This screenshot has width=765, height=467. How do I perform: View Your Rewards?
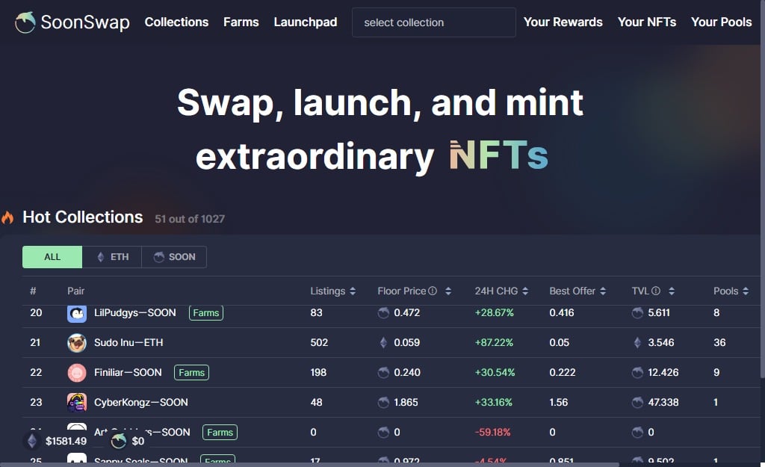[563, 22]
